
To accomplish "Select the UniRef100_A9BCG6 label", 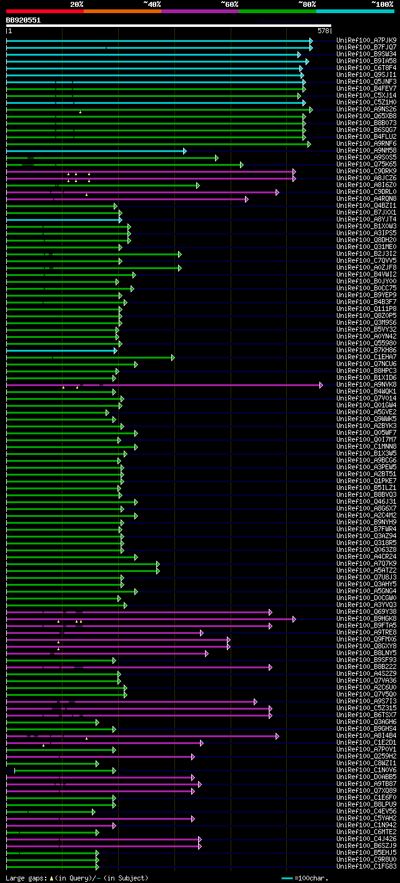I will [x=366, y=461].
